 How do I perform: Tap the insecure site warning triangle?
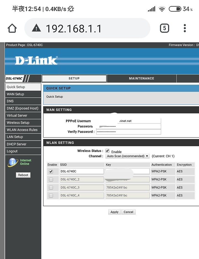[36, 28]
